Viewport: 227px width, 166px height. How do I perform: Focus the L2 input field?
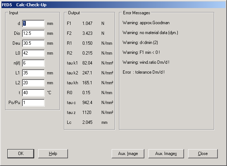pos(33,83)
